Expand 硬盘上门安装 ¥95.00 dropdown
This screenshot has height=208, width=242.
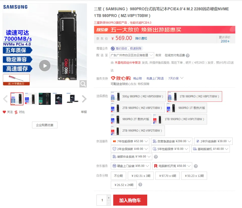[x=131, y=166]
